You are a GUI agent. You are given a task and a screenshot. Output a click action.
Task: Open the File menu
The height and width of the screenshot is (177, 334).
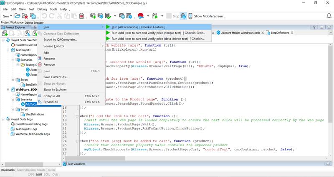pyautogui.click(x=5, y=9)
